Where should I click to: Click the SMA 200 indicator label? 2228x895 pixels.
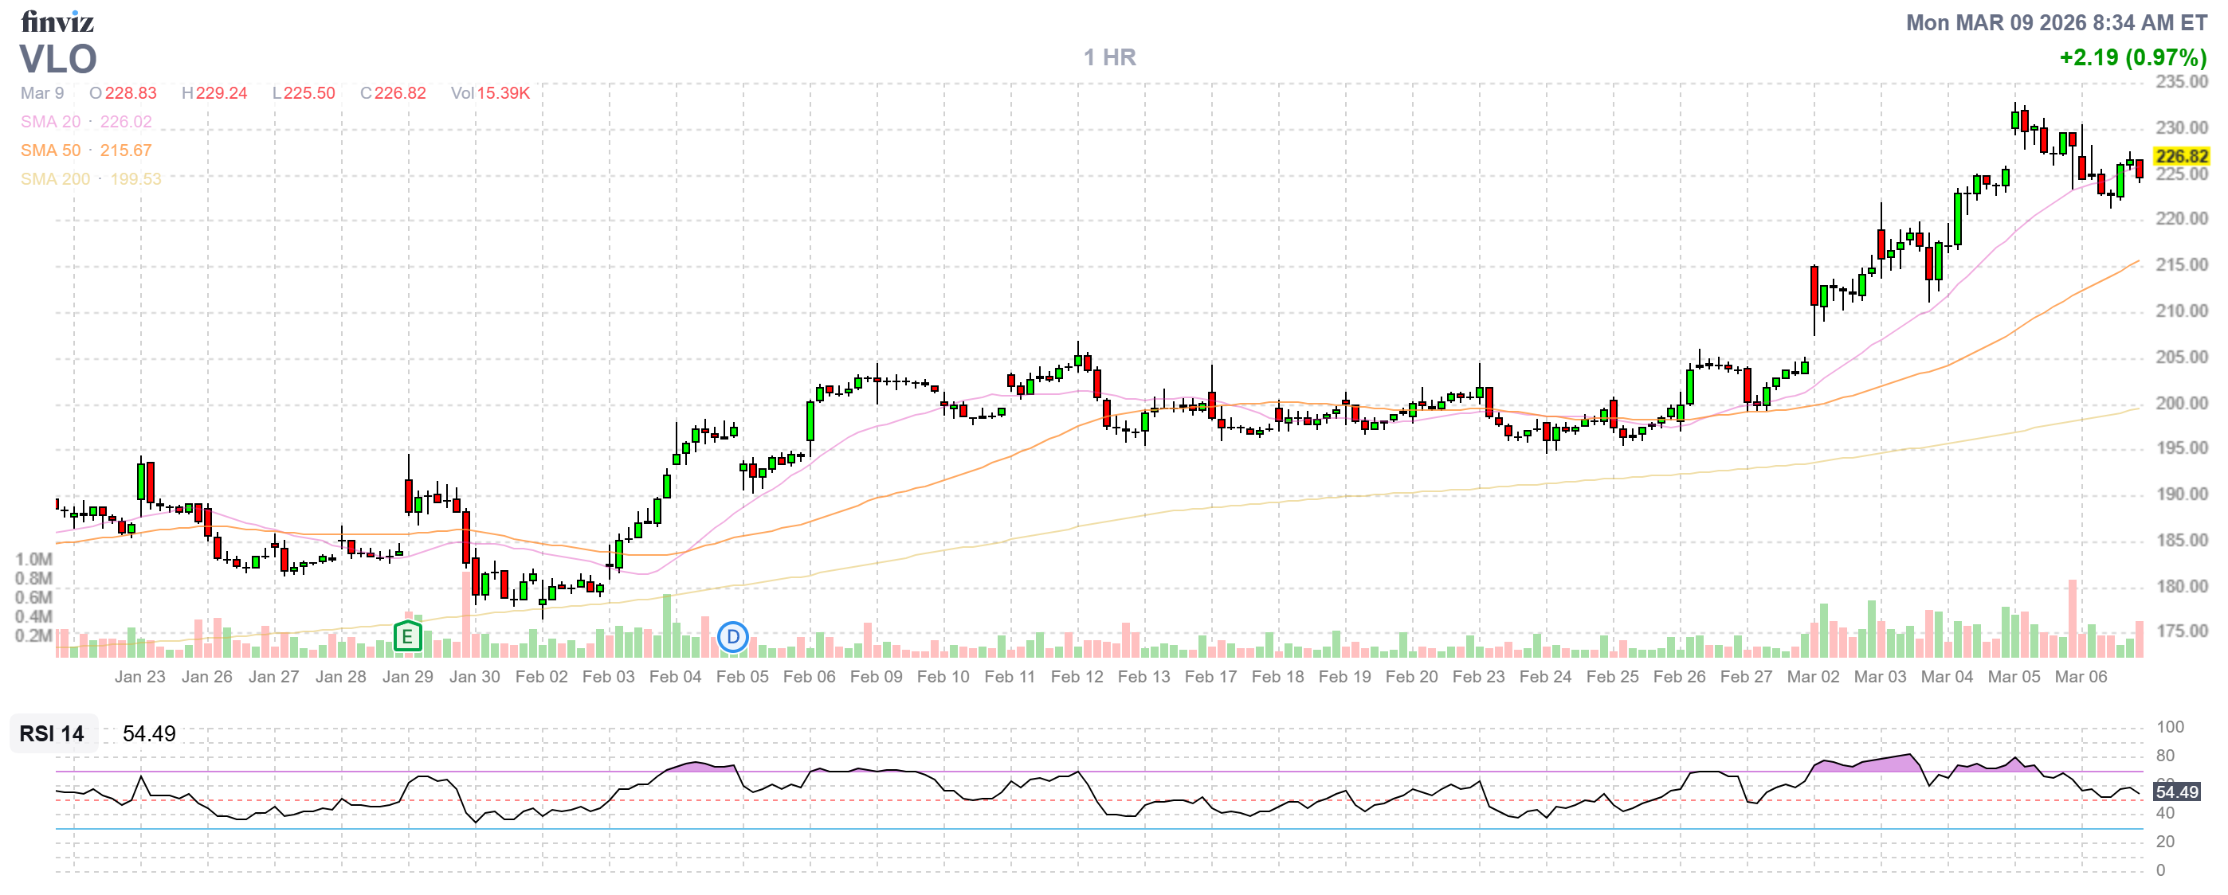coord(54,179)
